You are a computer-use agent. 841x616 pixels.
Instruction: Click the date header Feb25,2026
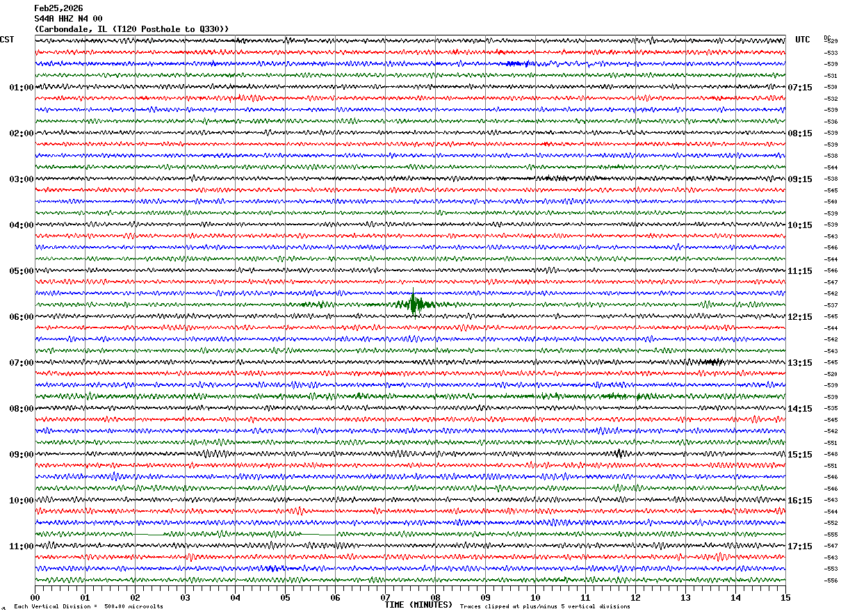click(58, 8)
